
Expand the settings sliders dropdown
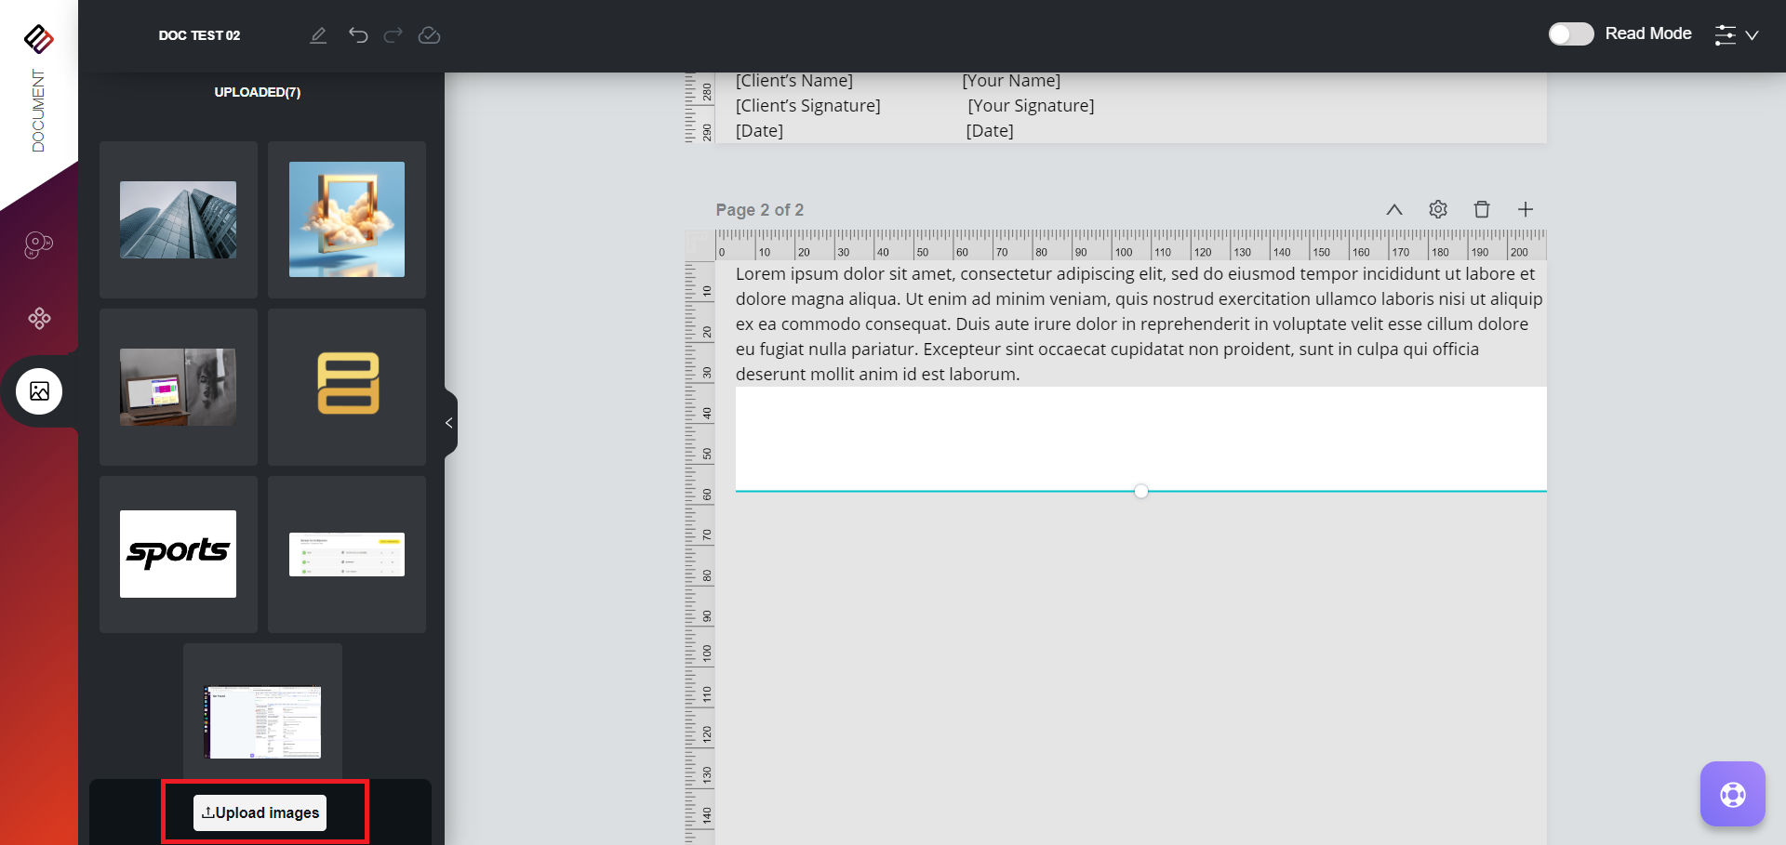click(x=1737, y=35)
